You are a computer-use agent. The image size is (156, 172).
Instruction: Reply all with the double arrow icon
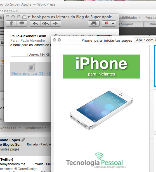point(46,23)
